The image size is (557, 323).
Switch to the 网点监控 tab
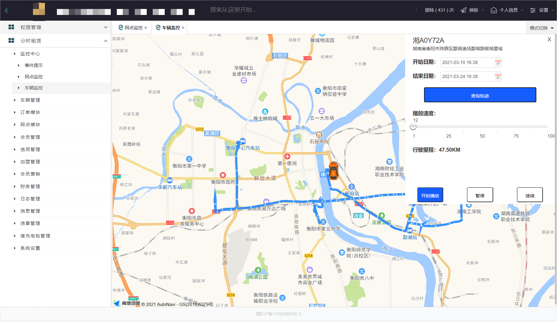point(134,28)
